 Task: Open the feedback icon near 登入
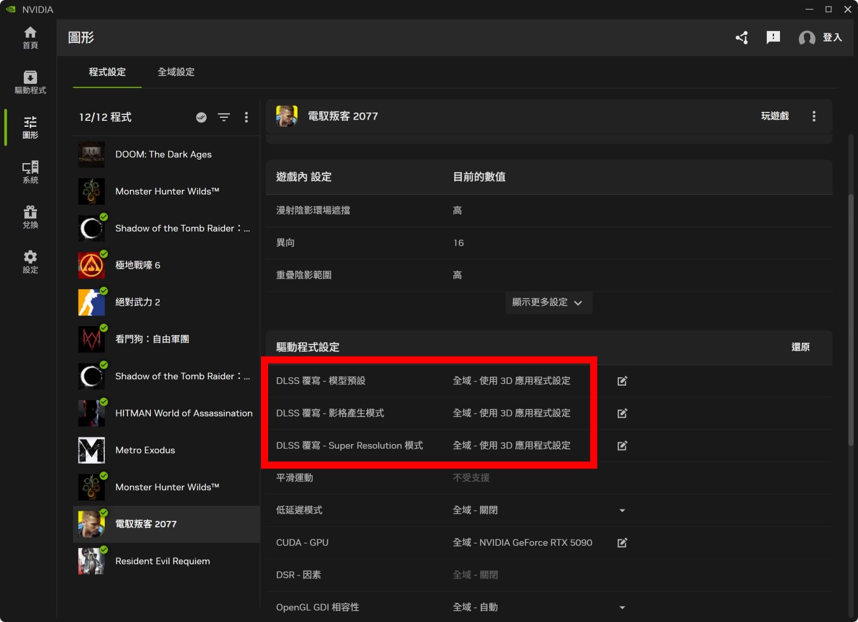(773, 37)
